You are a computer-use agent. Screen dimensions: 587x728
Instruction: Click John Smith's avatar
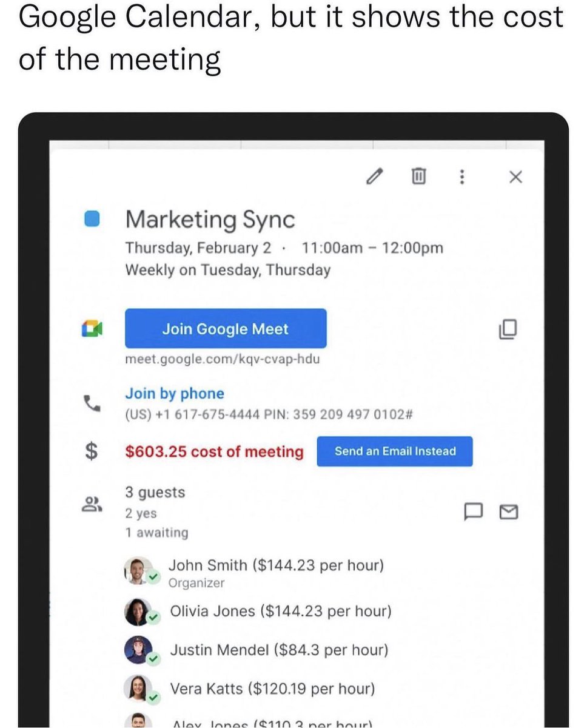(138, 571)
